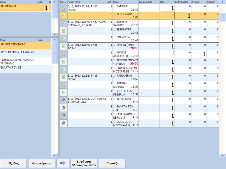
Task: Click the delivery icon beside ΣΑΛΑΤΑ ΤΟΥ ΣΕΦ row
Action: (x=63, y=108)
